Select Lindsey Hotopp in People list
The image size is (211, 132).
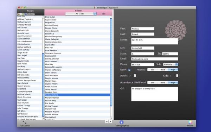coord(30,25)
